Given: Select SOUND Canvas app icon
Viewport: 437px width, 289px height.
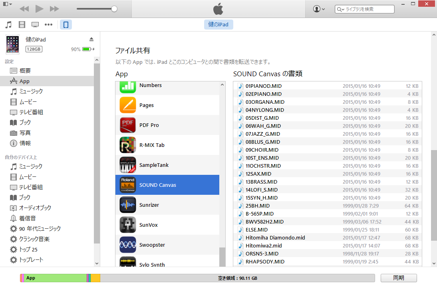Looking at the screenshot, I should tap(128, 185).
